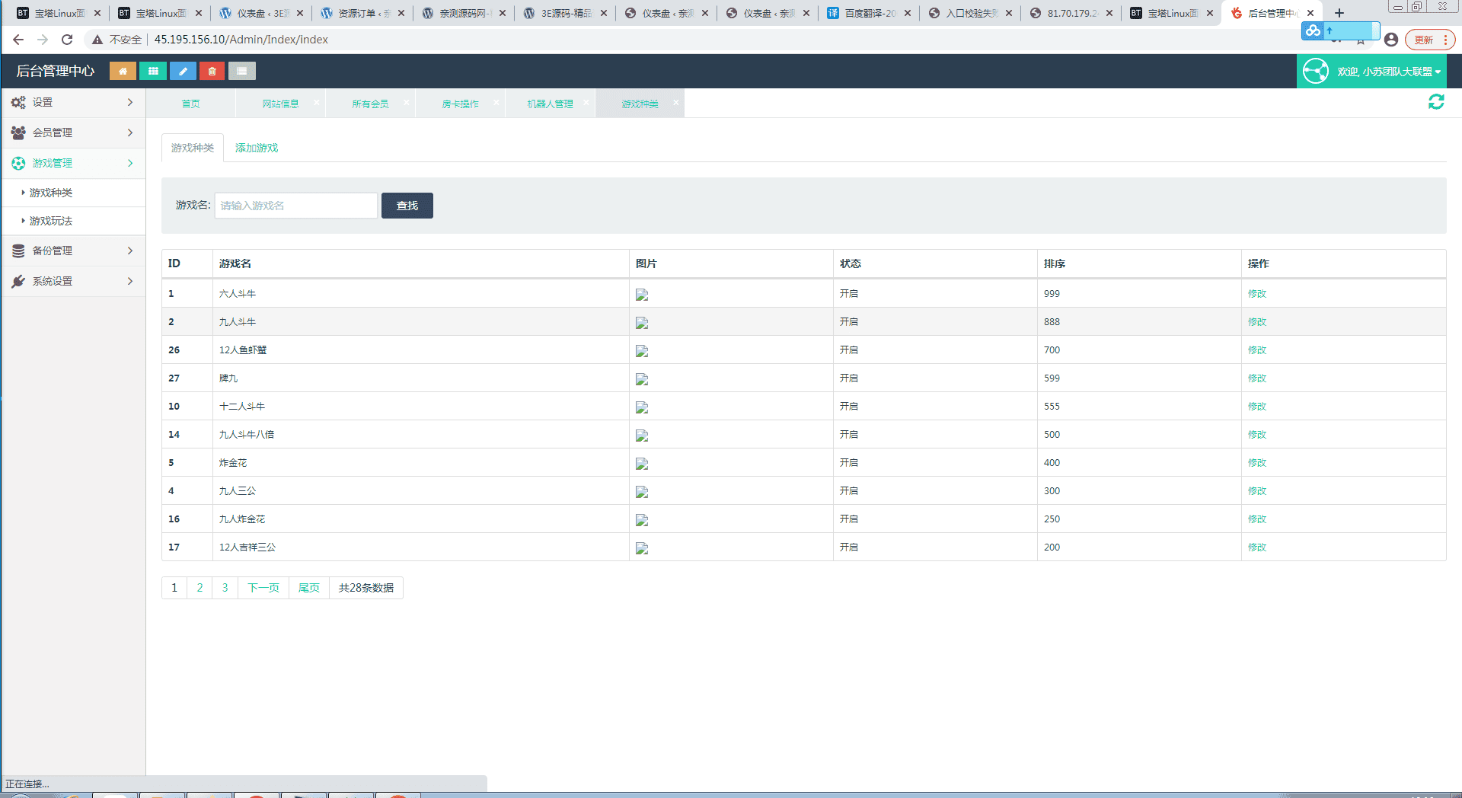Click the orange home icon button
1462x798 pixels.
(123, 71)
